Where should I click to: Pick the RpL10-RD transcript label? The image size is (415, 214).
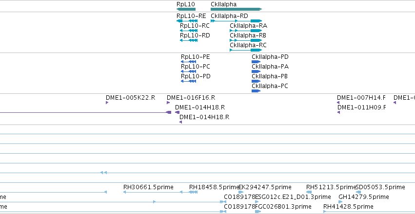pyautogui.click(x=195, y=36)
